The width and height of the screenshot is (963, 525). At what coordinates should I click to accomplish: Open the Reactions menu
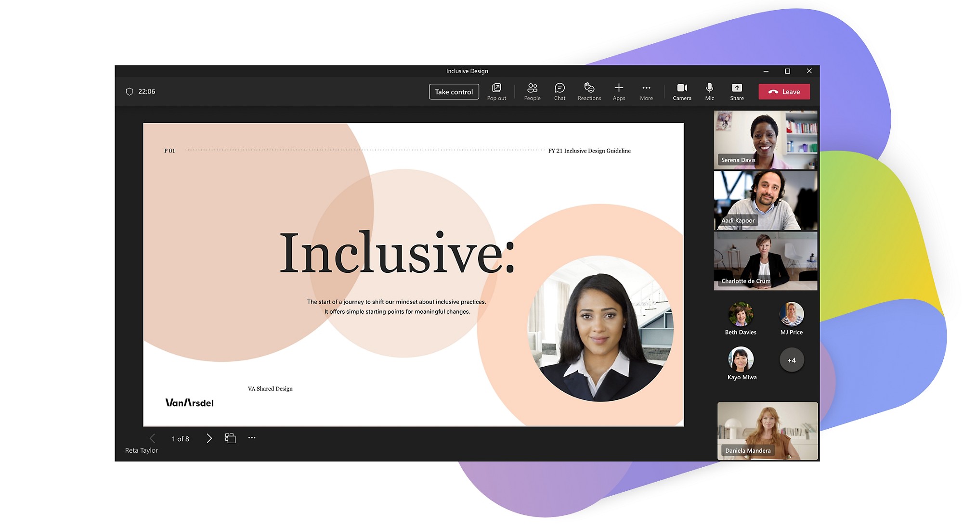pyautogui.click(x=589, y=91)
